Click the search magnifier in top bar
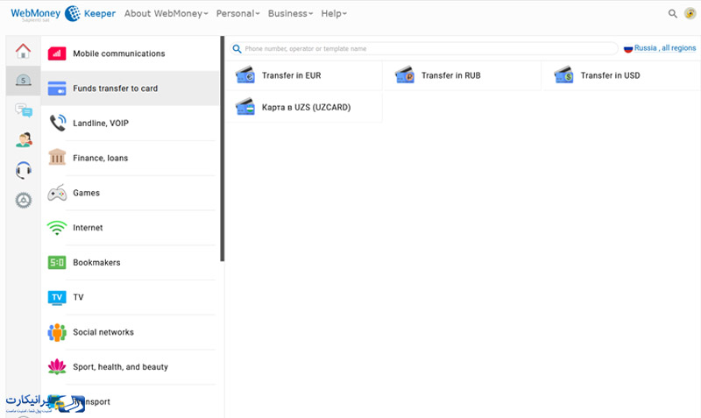Image resolution: width=701 pixels, height=418 pixels. click(x=672, y=13)
